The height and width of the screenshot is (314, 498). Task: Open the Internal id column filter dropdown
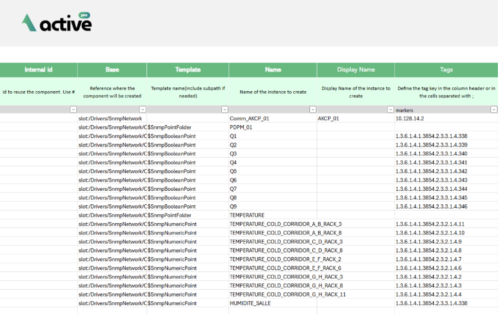tap(73, 110)
